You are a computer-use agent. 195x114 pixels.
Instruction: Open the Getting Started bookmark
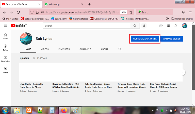(79, 18)
